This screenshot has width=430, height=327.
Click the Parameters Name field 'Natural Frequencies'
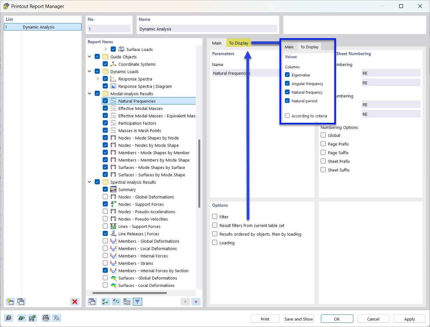(246, 73)
